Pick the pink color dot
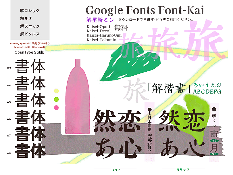This screenshot has width=233, height=175. [x=56, y=108]
